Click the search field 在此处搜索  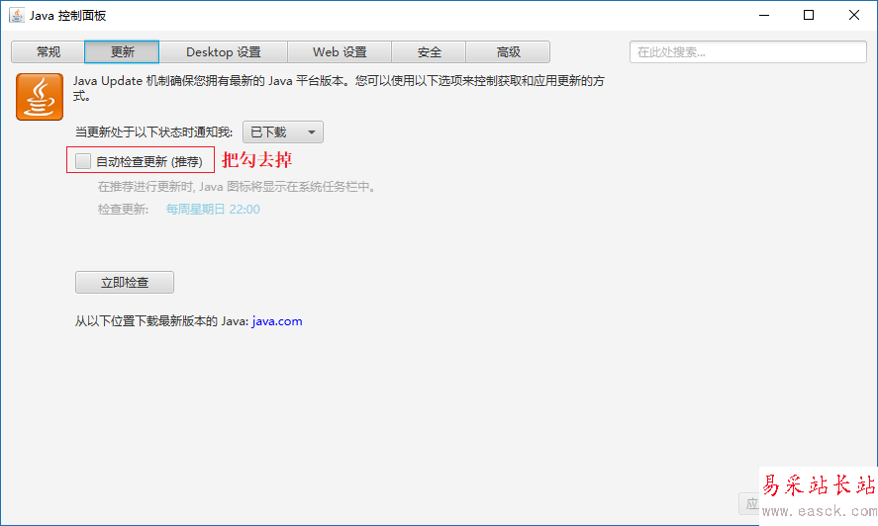coord(747,52)
